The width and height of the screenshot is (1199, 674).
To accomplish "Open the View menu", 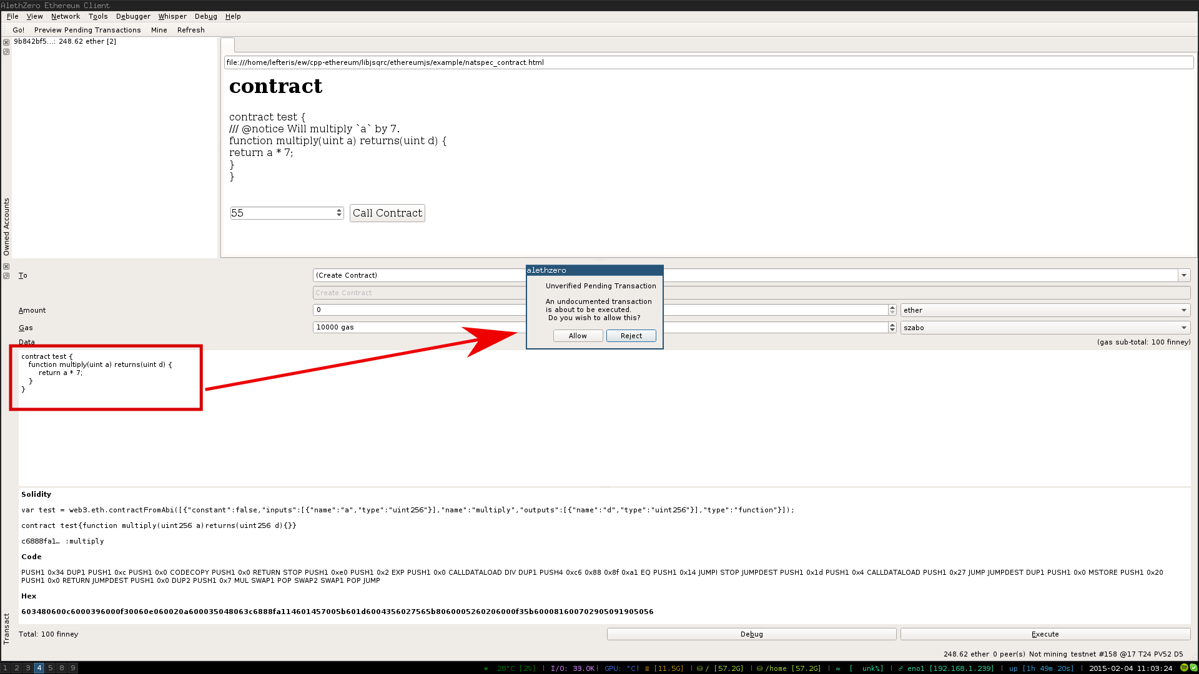I will point(35,16).
